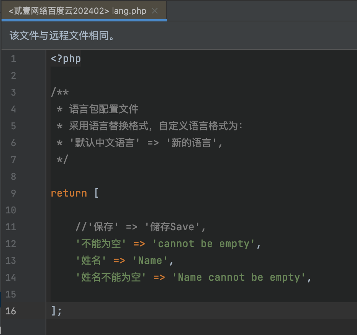Image resolution: width=357 pixels, height=335 pixels.
Task: Click the commented-out line with '储存Save'
Action: point(141,227)
